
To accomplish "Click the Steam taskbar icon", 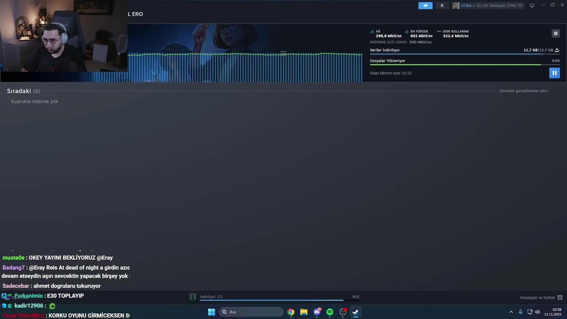I will (355, 312).
